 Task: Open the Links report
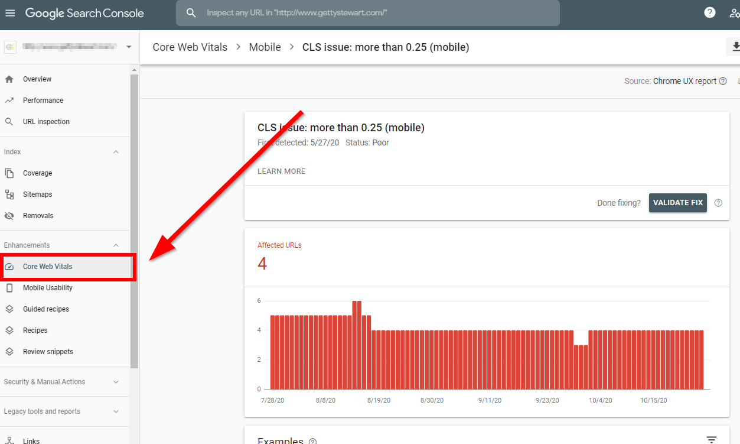31,440
